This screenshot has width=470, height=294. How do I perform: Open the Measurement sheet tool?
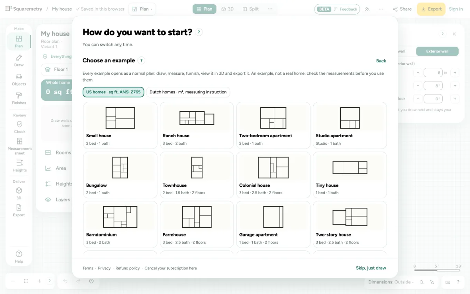click(x=19, y=146)
